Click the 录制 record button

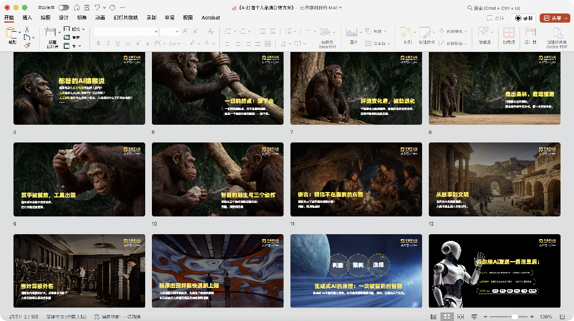coord(524,18)
